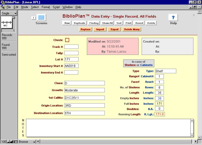Click into the Inventory End # field
This screenshot has width=202, height=145.
(71, 72)
